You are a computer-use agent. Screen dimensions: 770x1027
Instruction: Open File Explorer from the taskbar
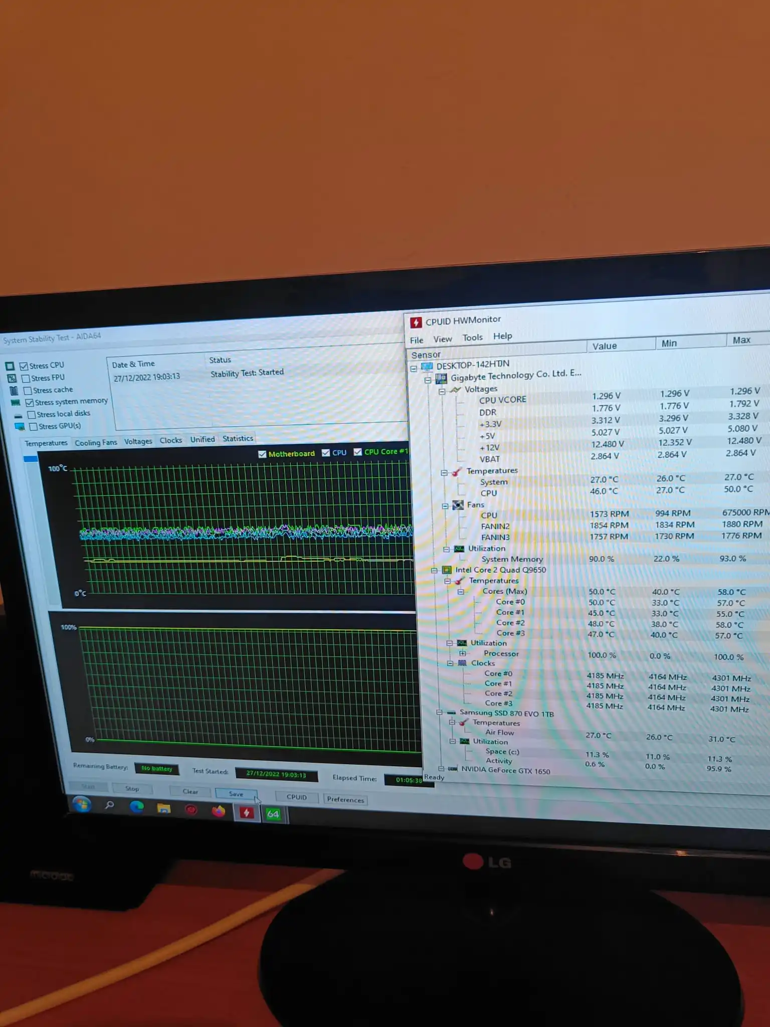coord(163,808)
